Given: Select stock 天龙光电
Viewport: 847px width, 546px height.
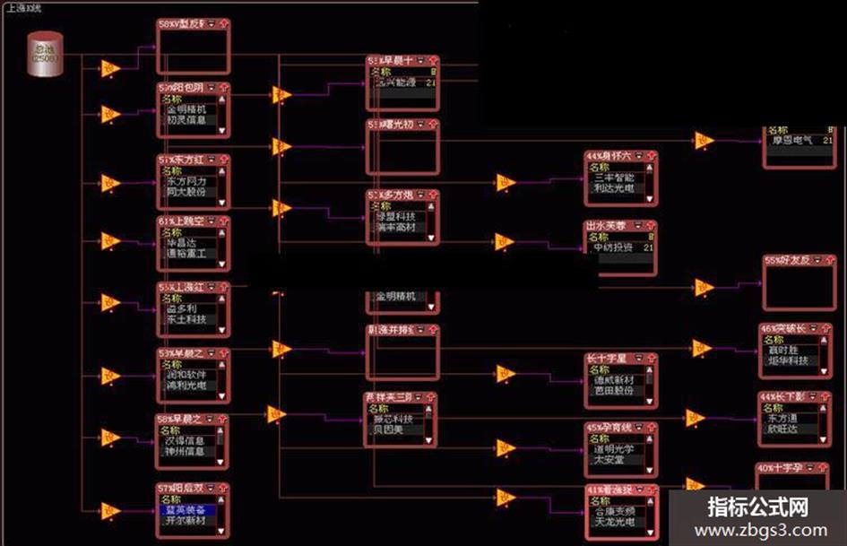Looking at the screenshot, I should click(615, 522).
